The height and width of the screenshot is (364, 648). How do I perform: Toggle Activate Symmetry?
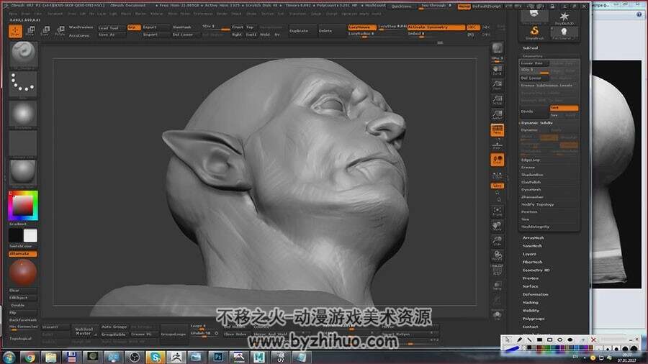tap(436, 27)
